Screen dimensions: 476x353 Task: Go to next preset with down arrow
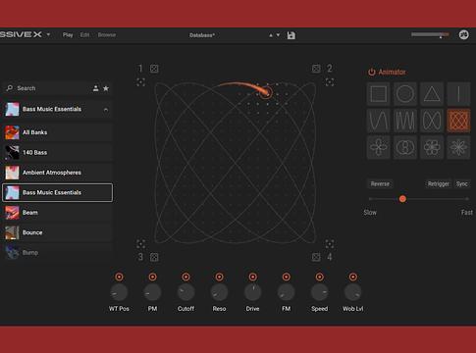(x=278, y=35)
